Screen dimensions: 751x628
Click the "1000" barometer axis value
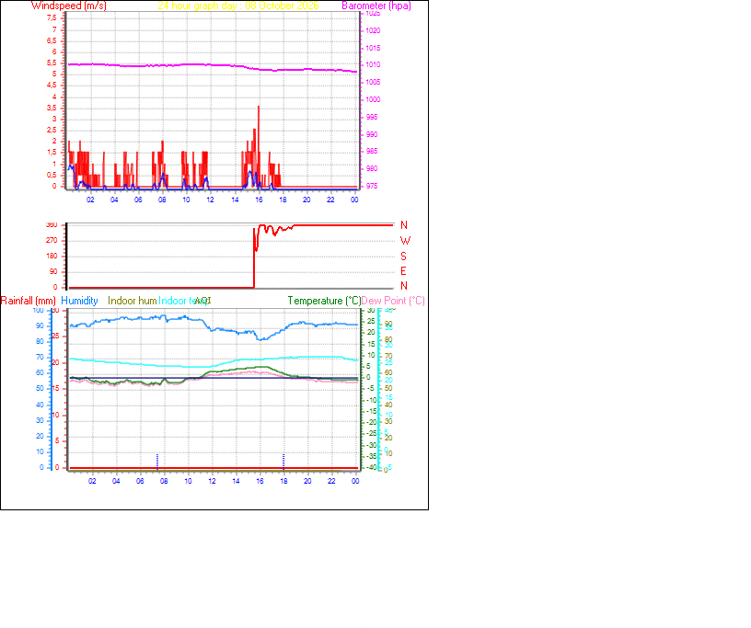point(373,99)
